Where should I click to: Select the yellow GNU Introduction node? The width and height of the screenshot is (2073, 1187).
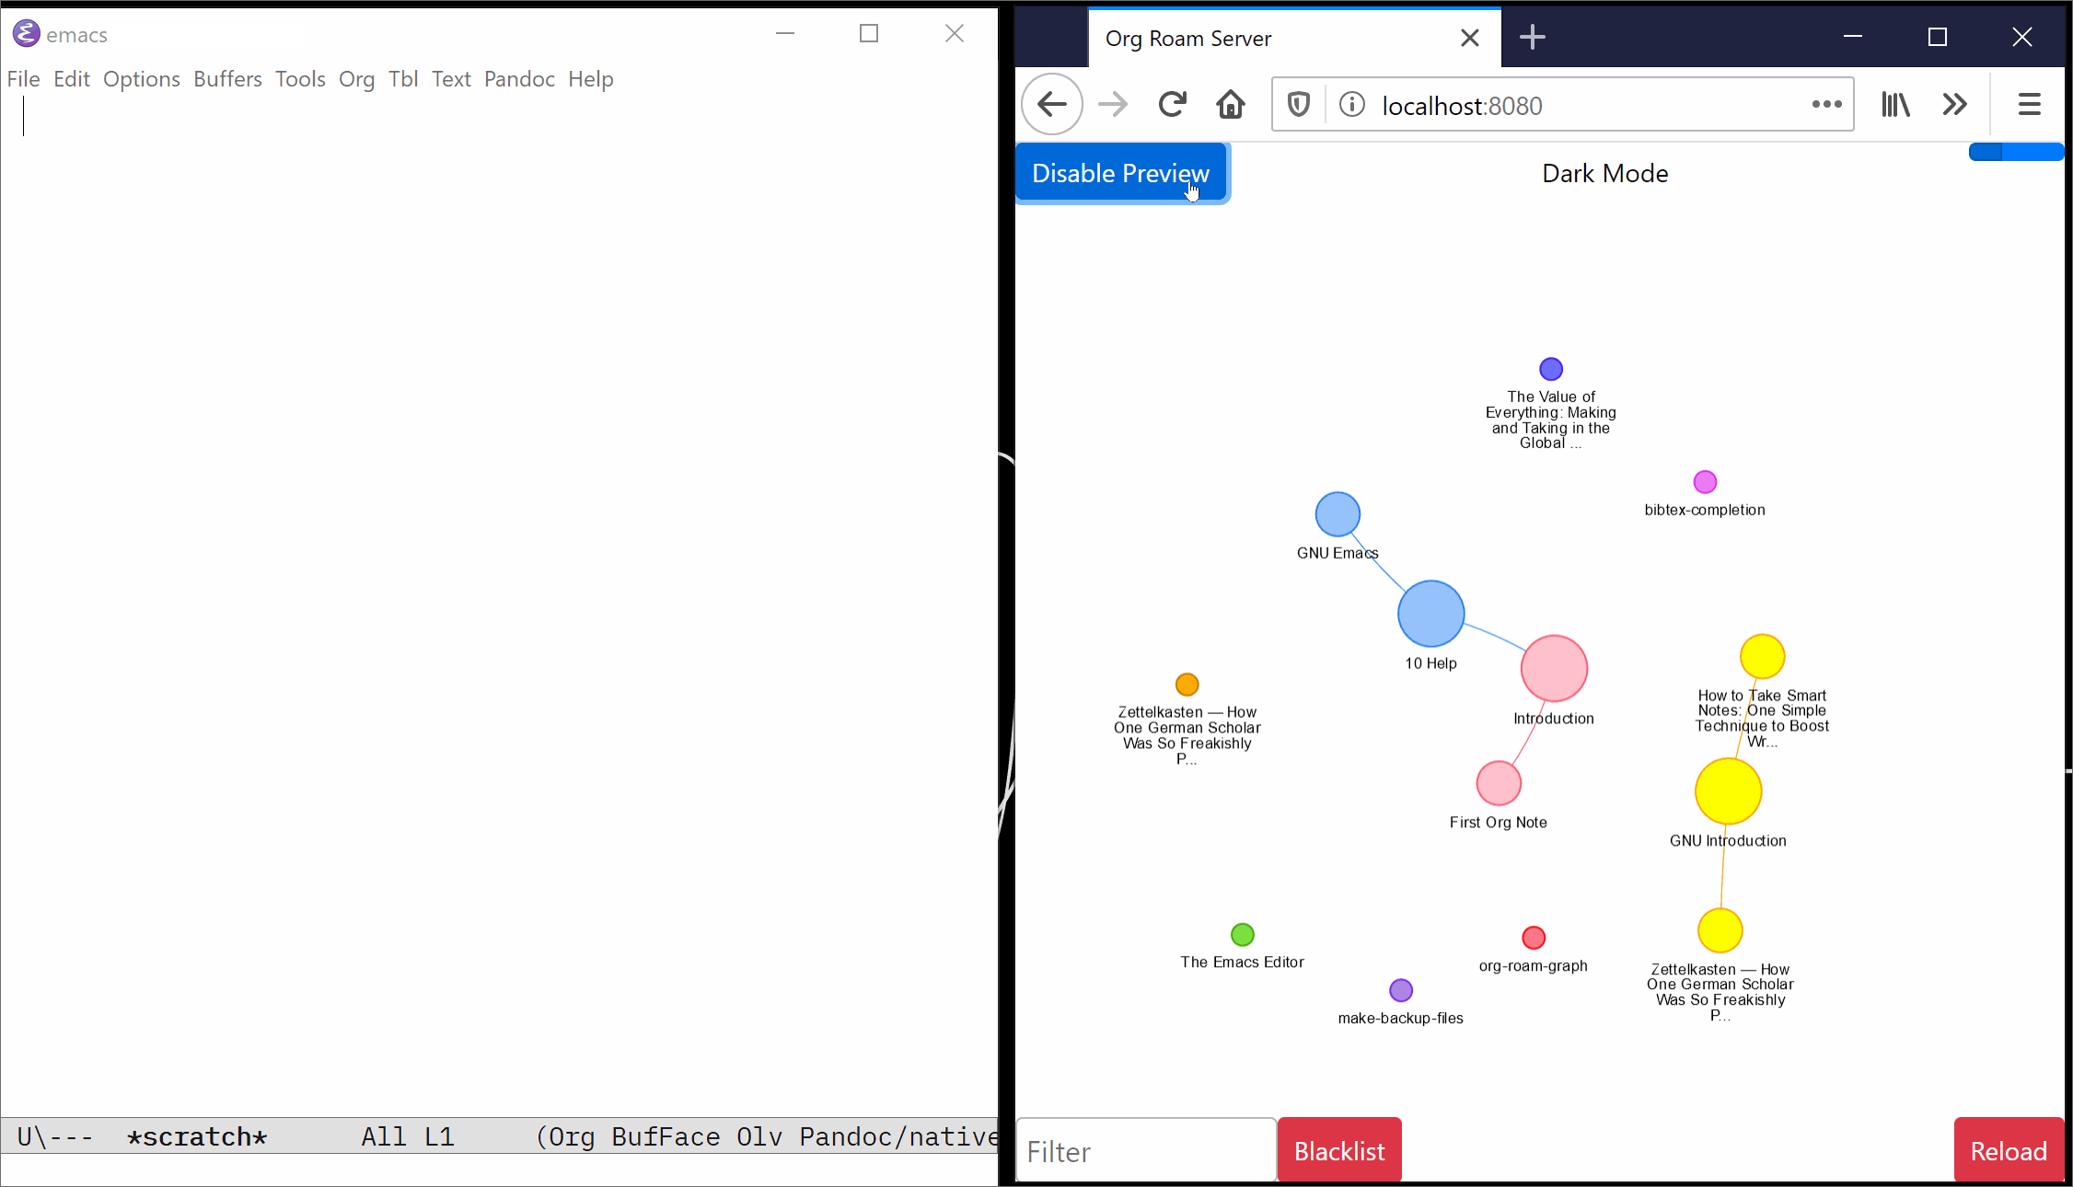[x=1728, y=791]
